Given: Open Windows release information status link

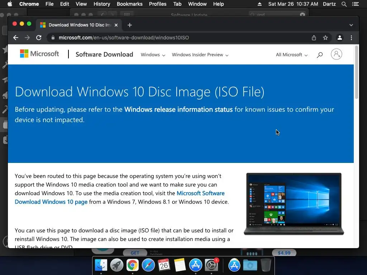Looking at the screenshot, I should tap(178, 110).
